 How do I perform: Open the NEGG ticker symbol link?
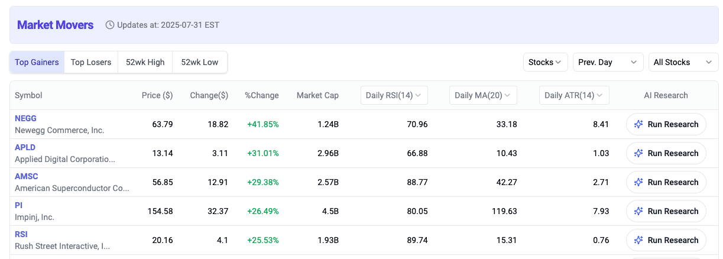coord(25,118)
